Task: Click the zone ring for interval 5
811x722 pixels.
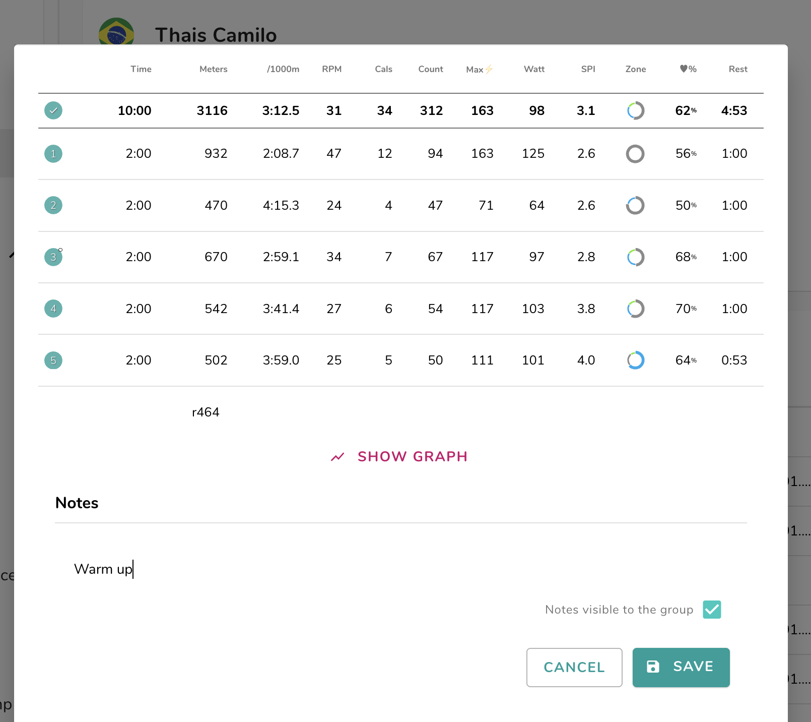Action: click(x=636, y=360)
